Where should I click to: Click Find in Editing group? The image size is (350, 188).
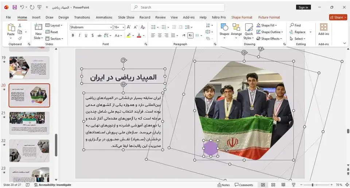(295, 25)
